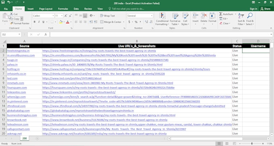Expand the formula bar
The image size is (274, 146).
(271, 34)
